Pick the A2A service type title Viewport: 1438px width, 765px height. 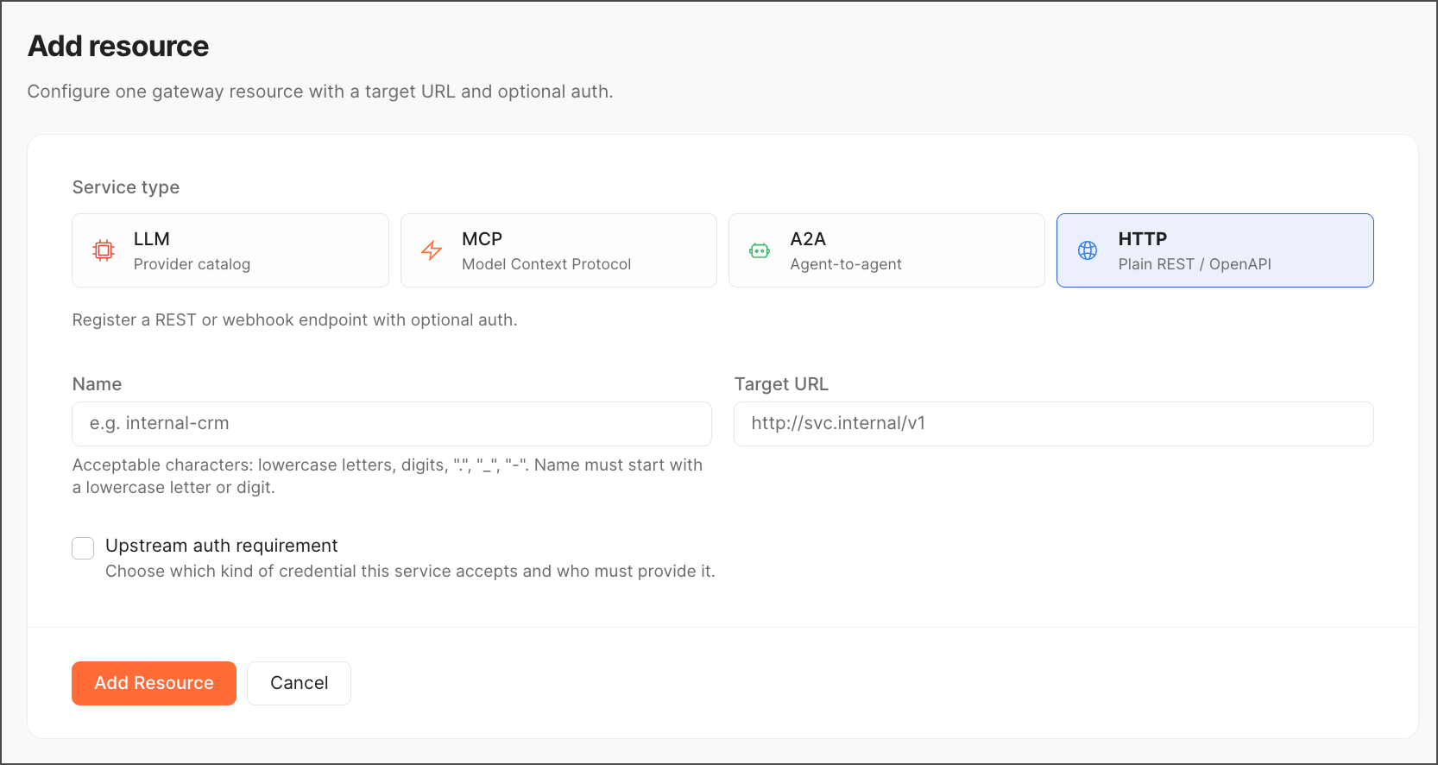(808, 239)
